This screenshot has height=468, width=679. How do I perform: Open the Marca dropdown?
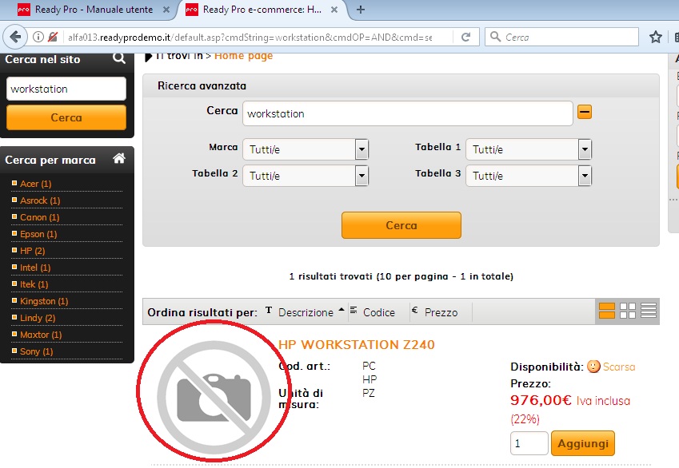coord(306,149)
